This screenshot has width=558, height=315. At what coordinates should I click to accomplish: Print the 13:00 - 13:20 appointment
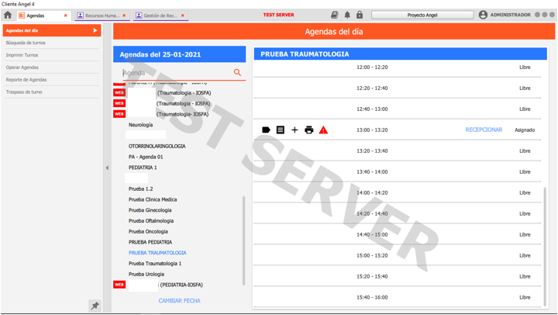tap(308, 130)
